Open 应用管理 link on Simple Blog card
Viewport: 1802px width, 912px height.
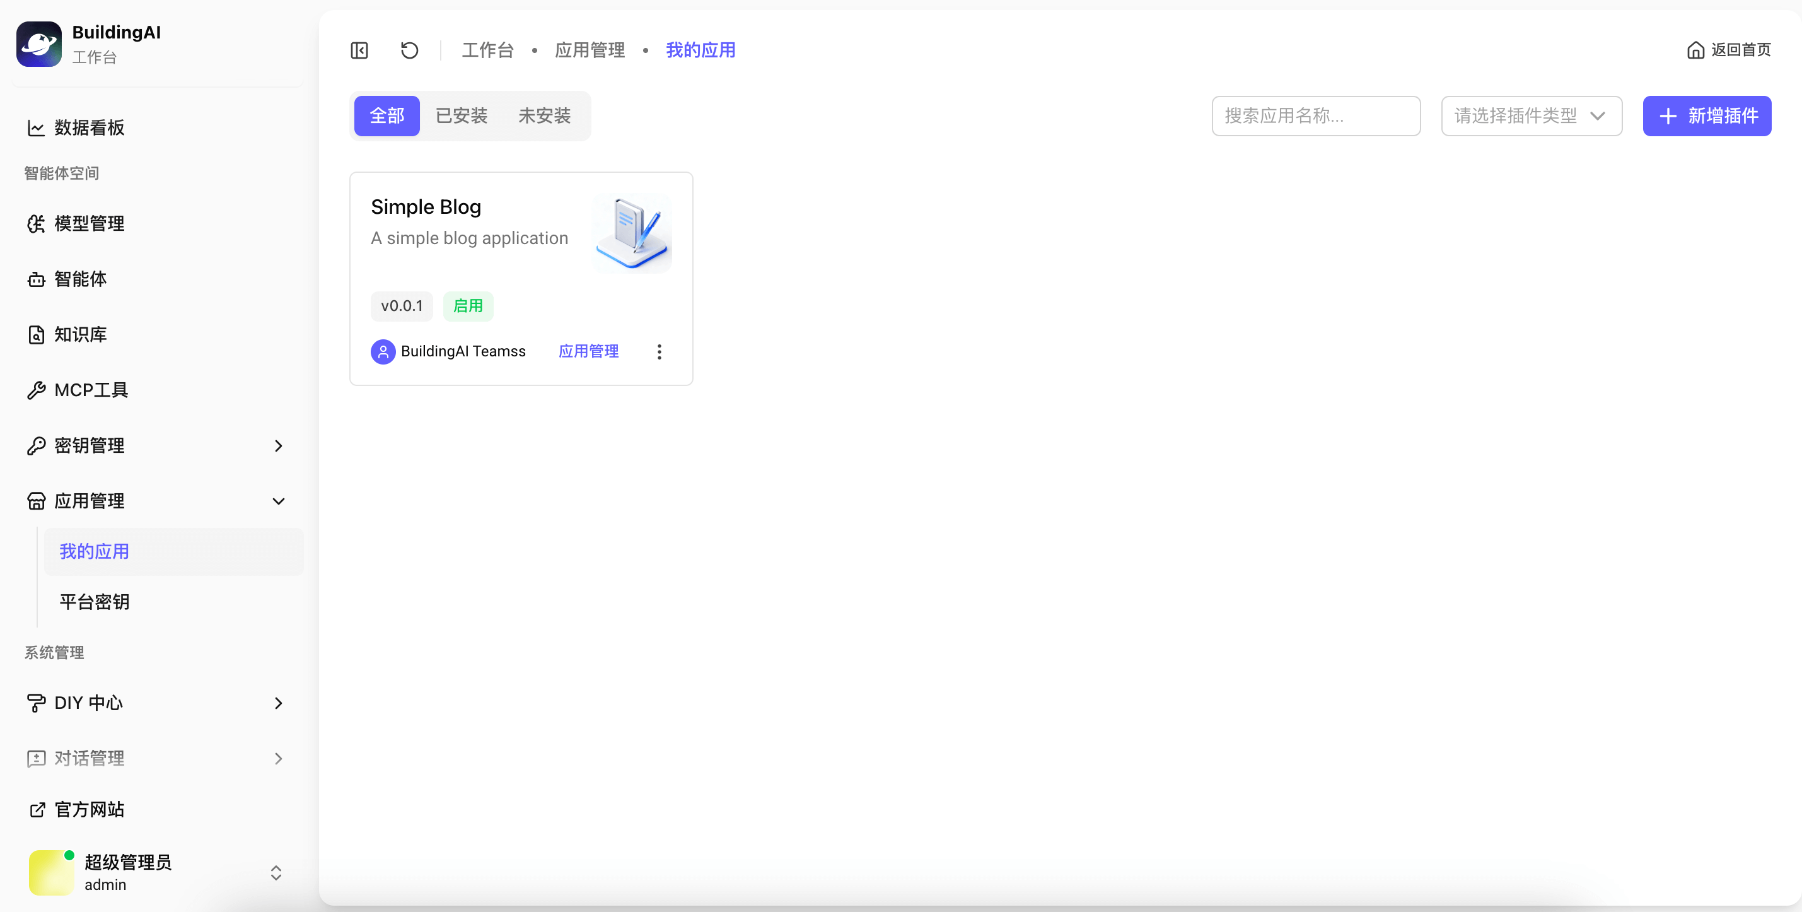[588, 351]
